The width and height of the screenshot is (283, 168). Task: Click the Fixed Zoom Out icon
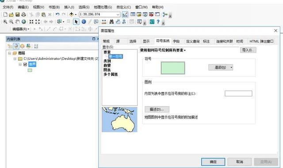[37, 22]
